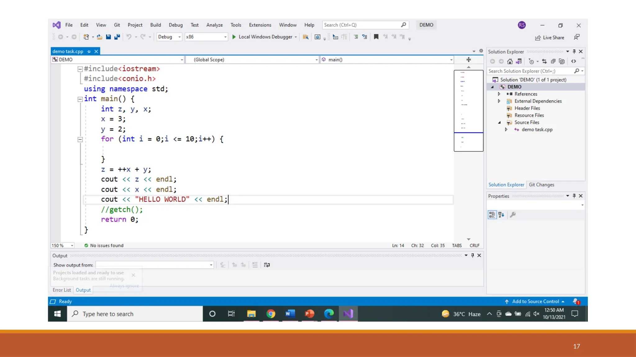Screen dimensions: 636x357
Task: Toggle auto-hide pin on Properties panel
Action: [574, 196]
